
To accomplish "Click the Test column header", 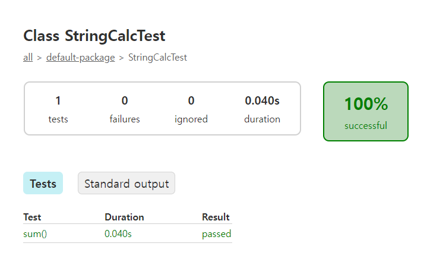I will [32, 217].
